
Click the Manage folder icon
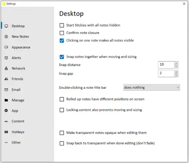coord(6,100)
